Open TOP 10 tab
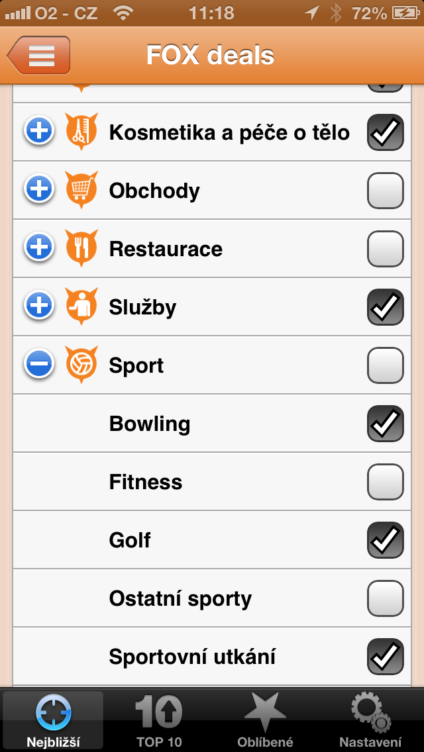This screenshot has height=752, width=424. (159, 722)
